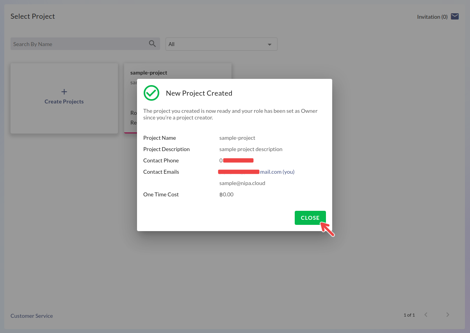This screenshot has height=333, width=470.
Task: Click the New Project Created heading
Action: pos(199,93)
